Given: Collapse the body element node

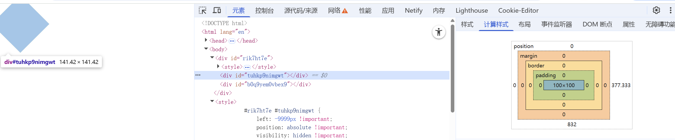Looking at the screenshot, I should (206, 49).
